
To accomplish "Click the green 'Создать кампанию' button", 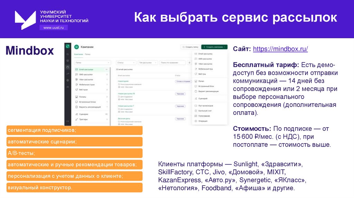I will point(214,47).
